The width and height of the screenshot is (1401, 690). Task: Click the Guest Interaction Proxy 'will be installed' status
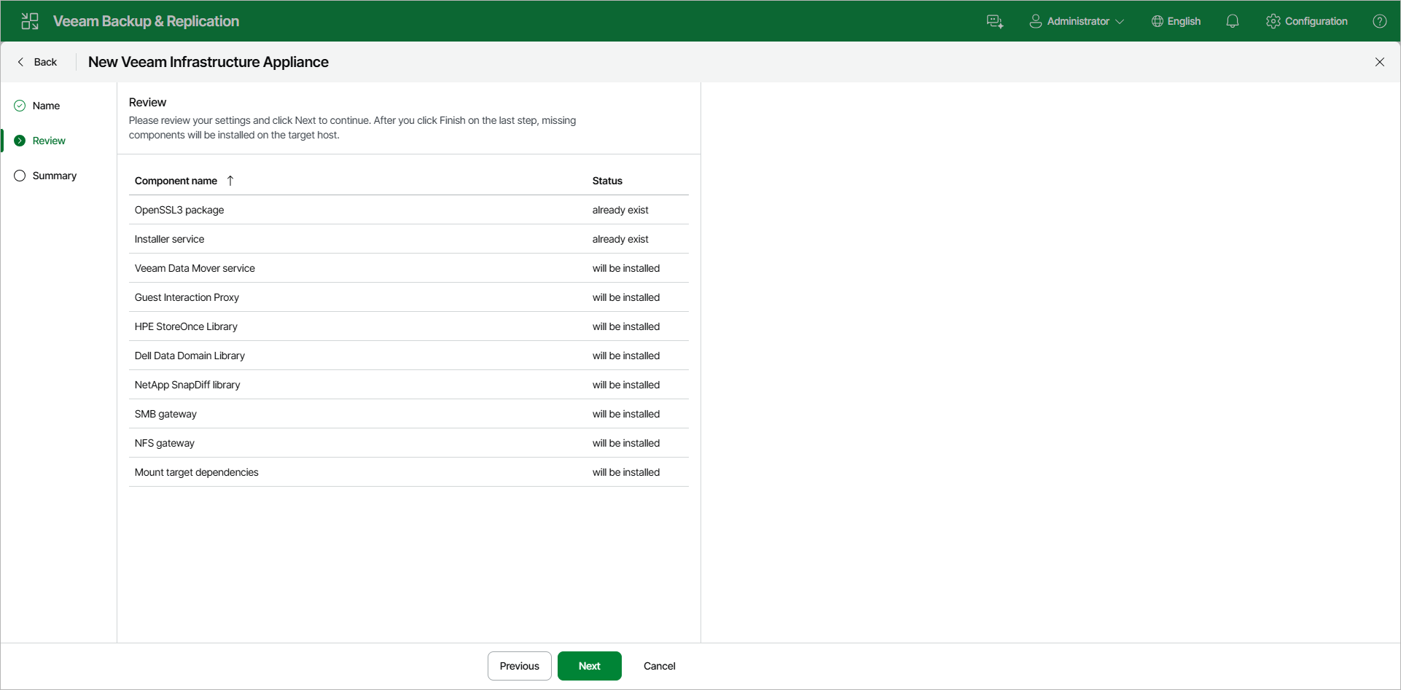(x=626, y=297)
